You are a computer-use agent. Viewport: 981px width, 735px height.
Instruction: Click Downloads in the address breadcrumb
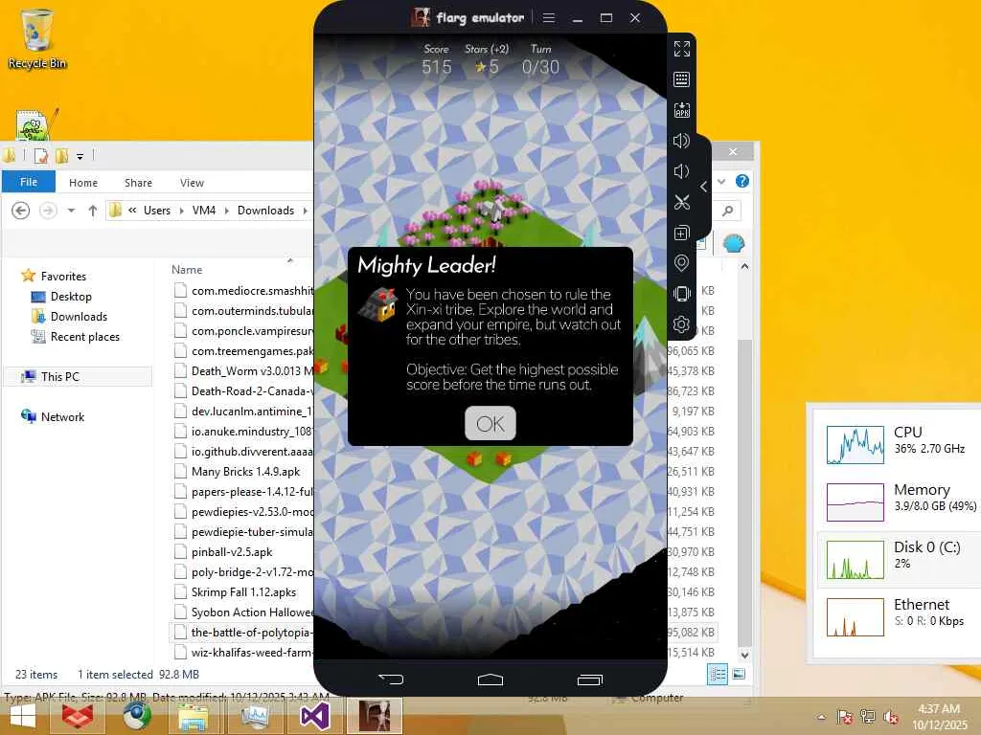[265, 211]
